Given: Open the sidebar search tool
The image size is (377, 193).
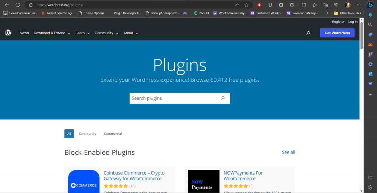Looking at the screenshot, I should (370, 25).
